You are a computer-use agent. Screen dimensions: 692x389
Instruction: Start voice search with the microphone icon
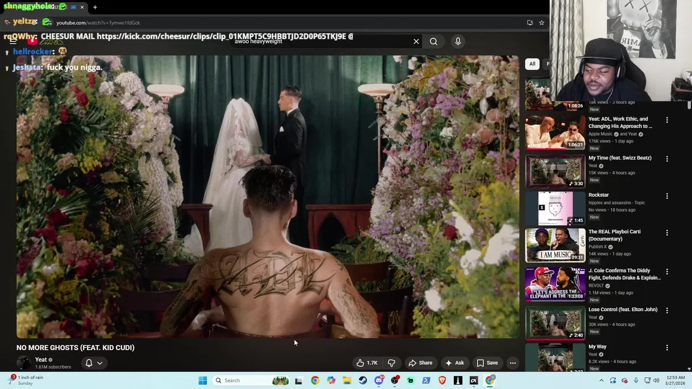(458, 41)
